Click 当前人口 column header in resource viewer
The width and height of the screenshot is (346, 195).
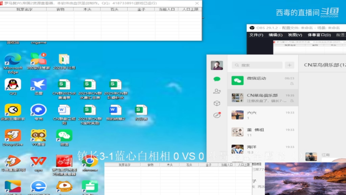167,9
